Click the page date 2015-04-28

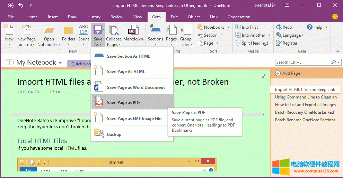[28, 92]
